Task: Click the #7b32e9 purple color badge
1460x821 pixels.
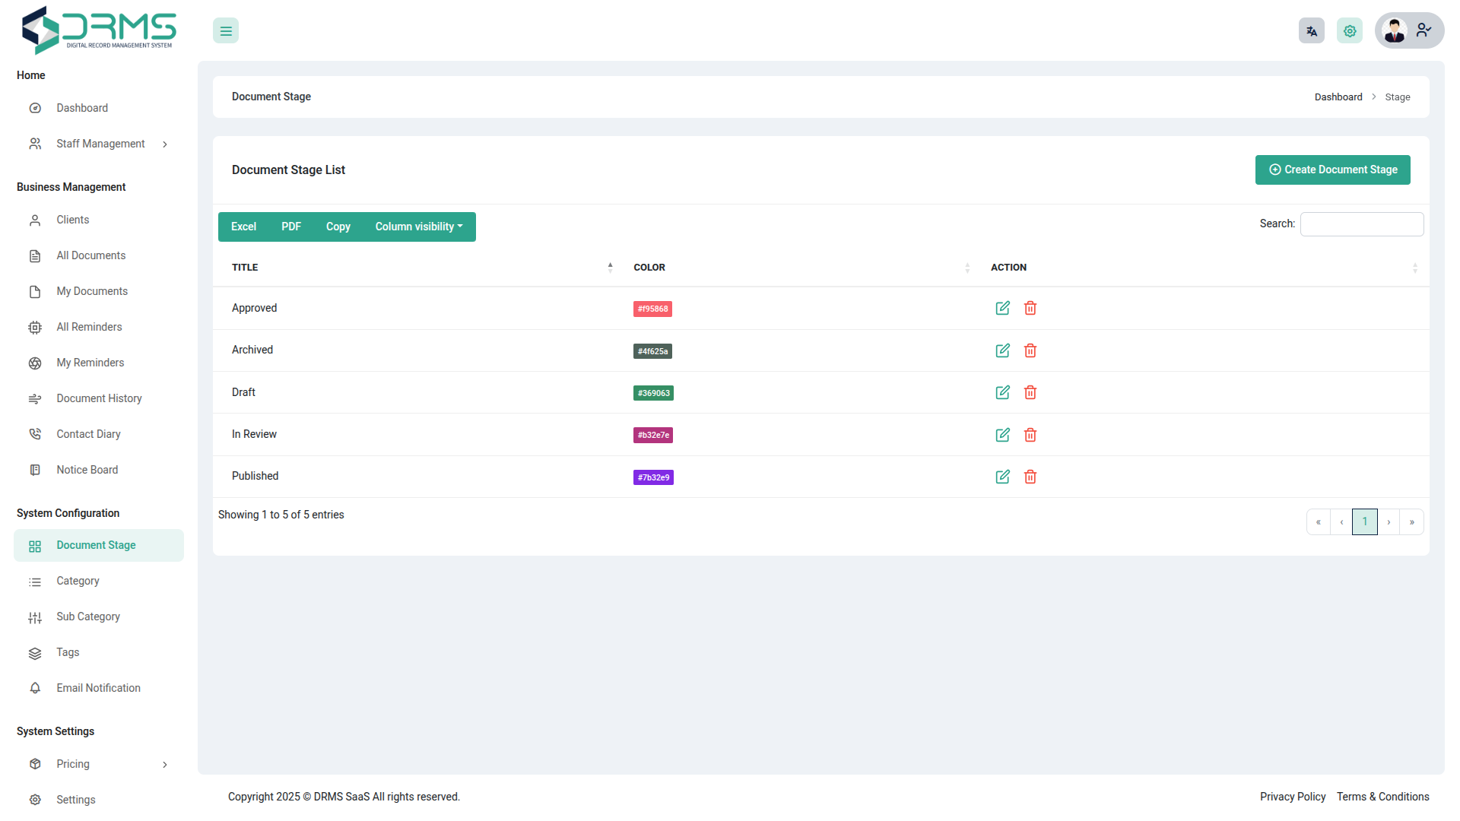Action: point(653,477)
